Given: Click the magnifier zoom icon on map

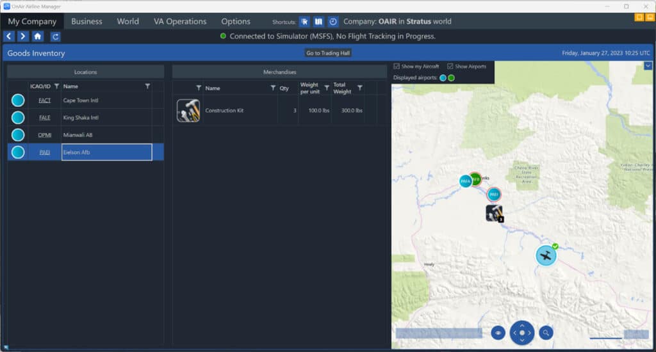Looking at the screenshot, I should click(546, 332).
